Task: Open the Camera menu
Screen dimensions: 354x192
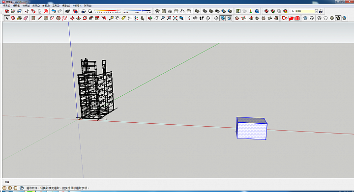Action: [x=36, y=5]
